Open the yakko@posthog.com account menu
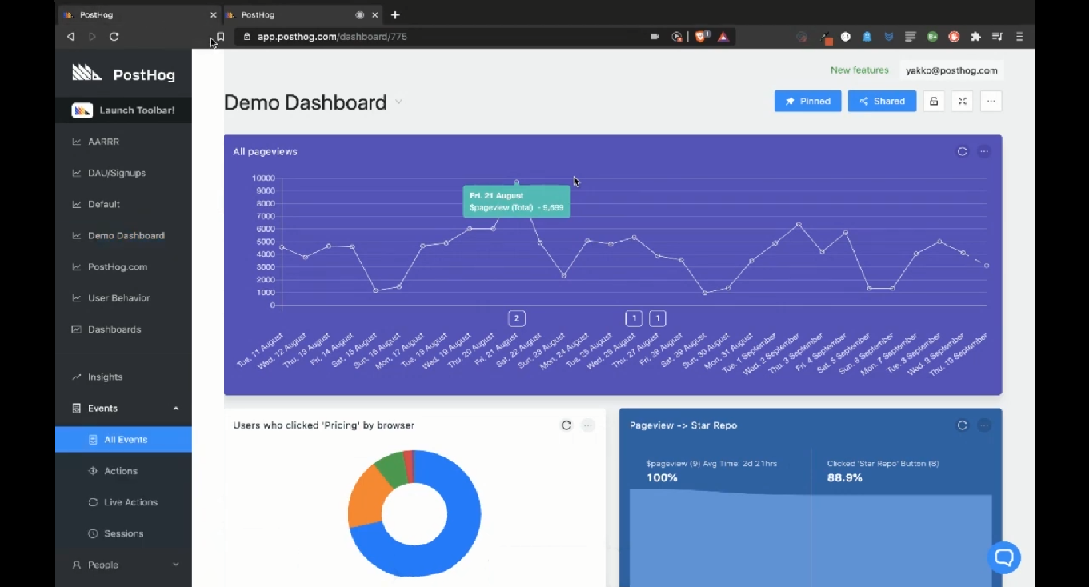 tap(951, 70)
